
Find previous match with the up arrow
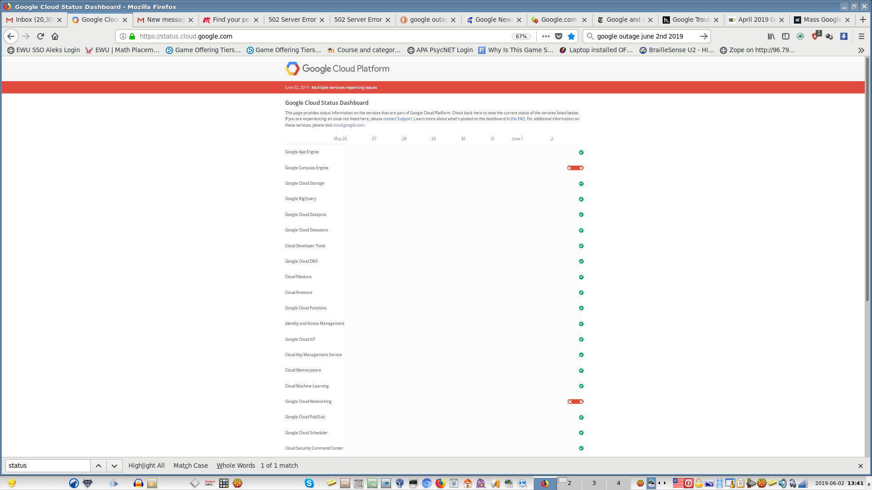(99, 465)
